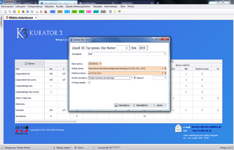Increase Rok with the up arrow
This screenshot has width=234, height=150.
(x=147, y=47)
